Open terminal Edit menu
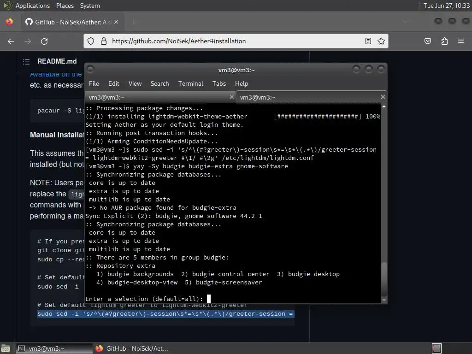The image size is (472, 354). coord(113,84)
